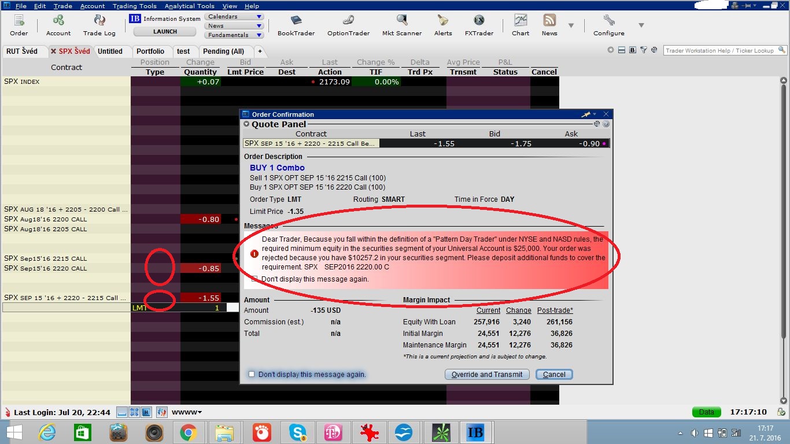Screen dimensions: 790x444
Task: Open Internet Explorer from taskbar
Action: click(47, 432)
